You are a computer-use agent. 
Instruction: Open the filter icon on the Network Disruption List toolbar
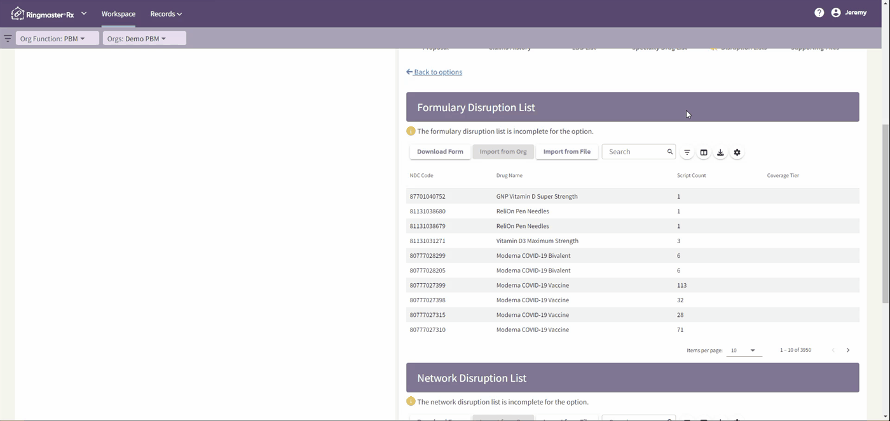coord(687,419)
